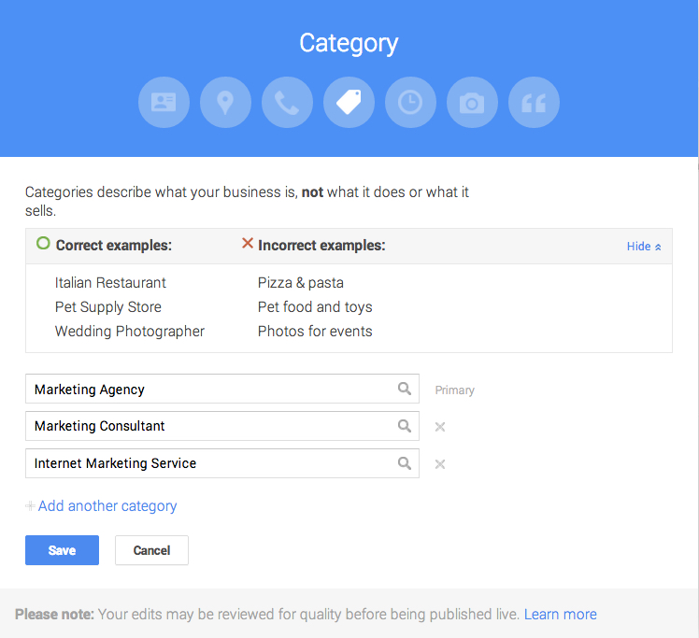Select the phone number step icon

(x=287, y=102)
